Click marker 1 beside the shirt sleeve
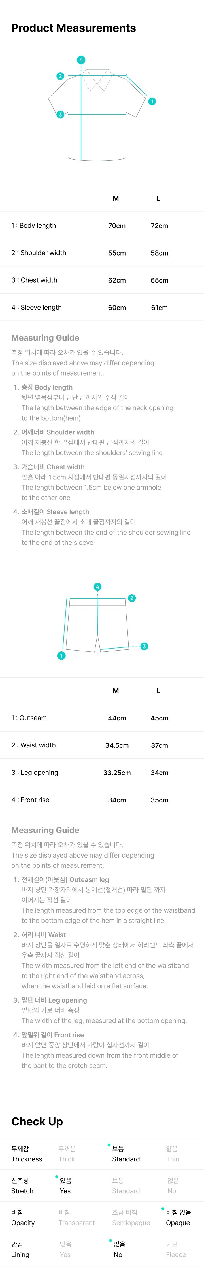This screenshot has width=204, height=1284. 152,101
